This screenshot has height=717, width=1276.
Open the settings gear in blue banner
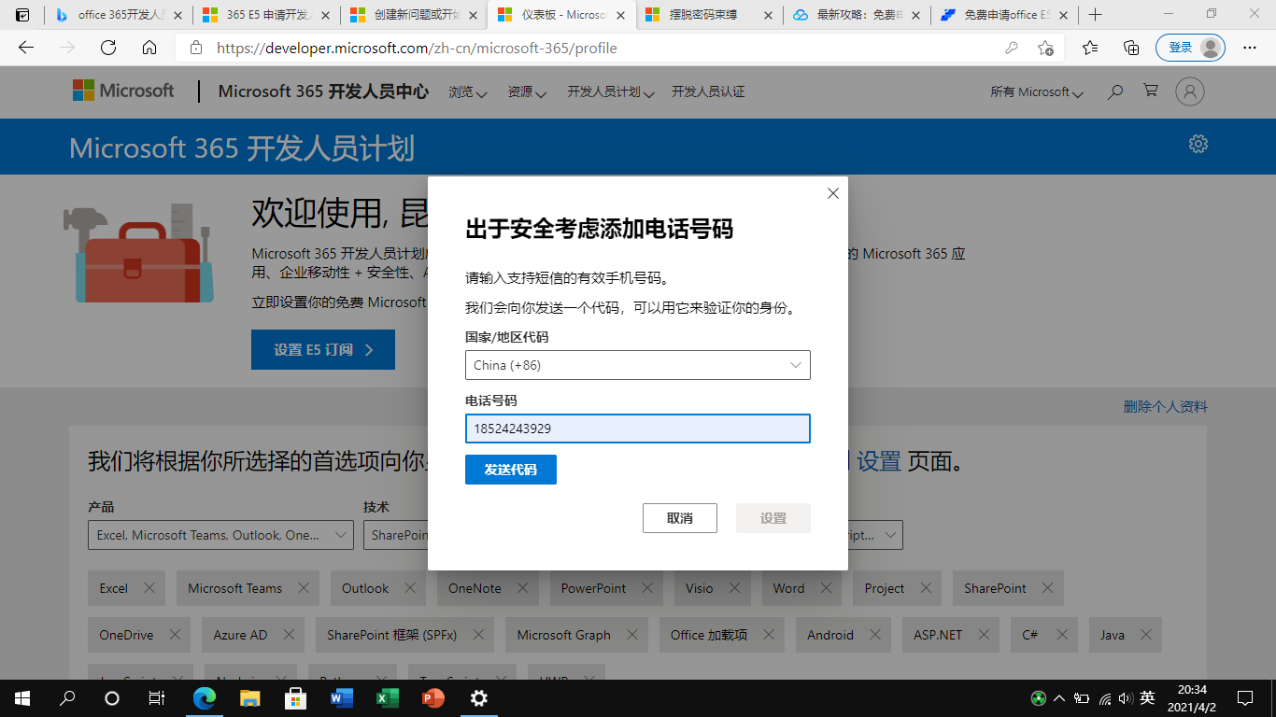pos(1198,144)
